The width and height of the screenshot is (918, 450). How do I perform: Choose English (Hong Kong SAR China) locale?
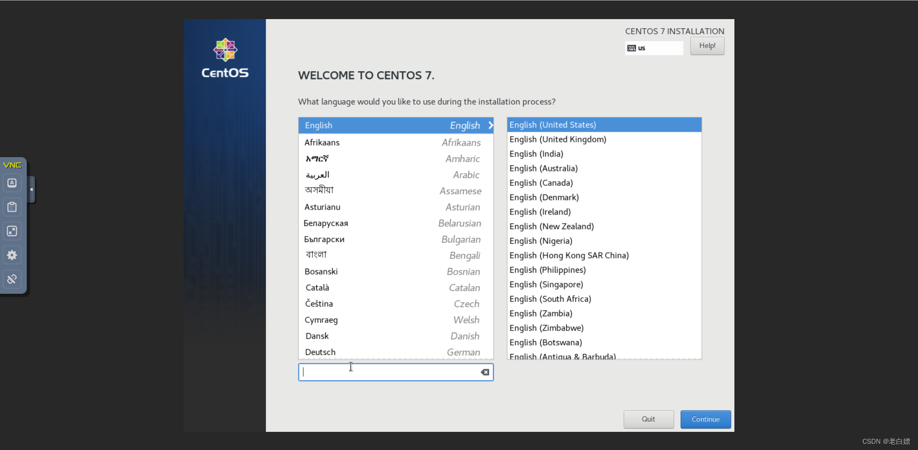[604, 255]
